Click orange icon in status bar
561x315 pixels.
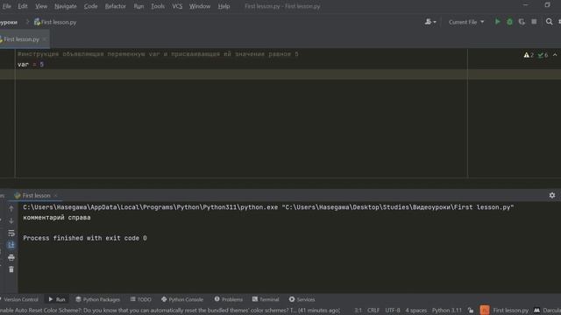(485, 310)
